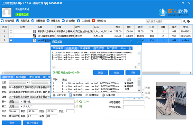Click 平台登录 in the dialog footer

pos(59,95)
